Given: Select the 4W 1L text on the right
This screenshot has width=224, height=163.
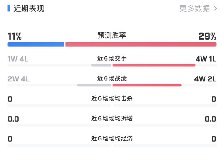Looking at the screenshot, I should pyautogui.click(x=206, y=59).
